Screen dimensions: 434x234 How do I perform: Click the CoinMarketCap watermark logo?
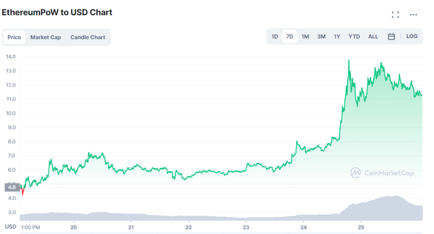(x=382, y=173)
